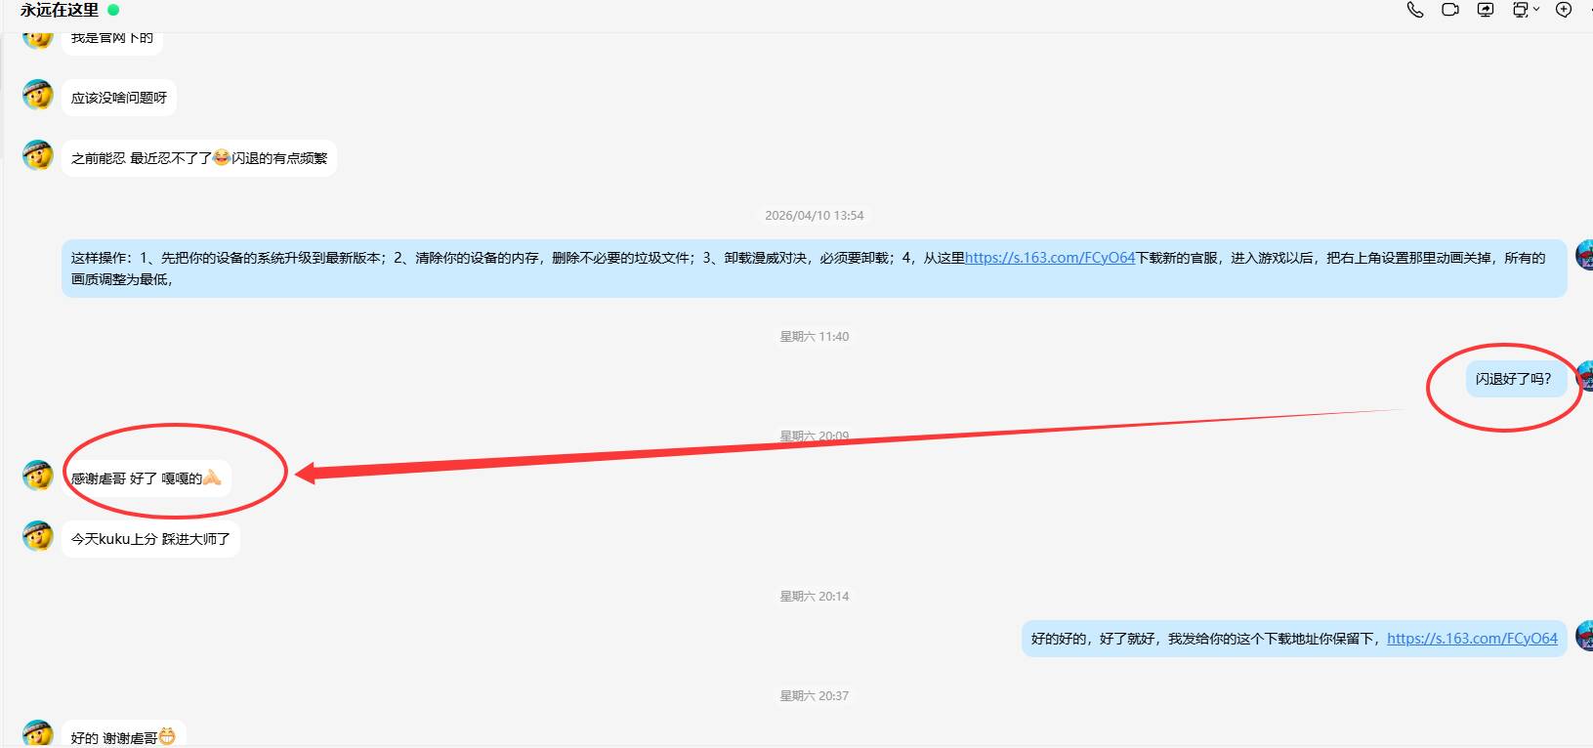Start a voice call with the phone icon
This screenshot has height=748, width=1593.
pyautogui.click(x=1414, y=10)
